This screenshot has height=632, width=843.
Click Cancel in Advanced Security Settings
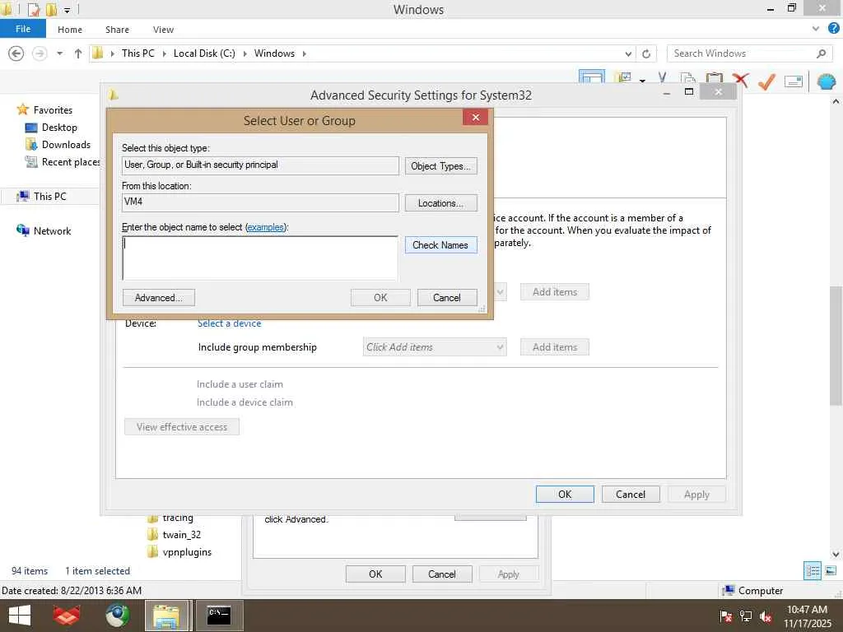coord(630,495)
